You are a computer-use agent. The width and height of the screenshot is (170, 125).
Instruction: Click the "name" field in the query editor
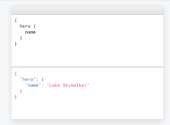[x=30, y=32]
